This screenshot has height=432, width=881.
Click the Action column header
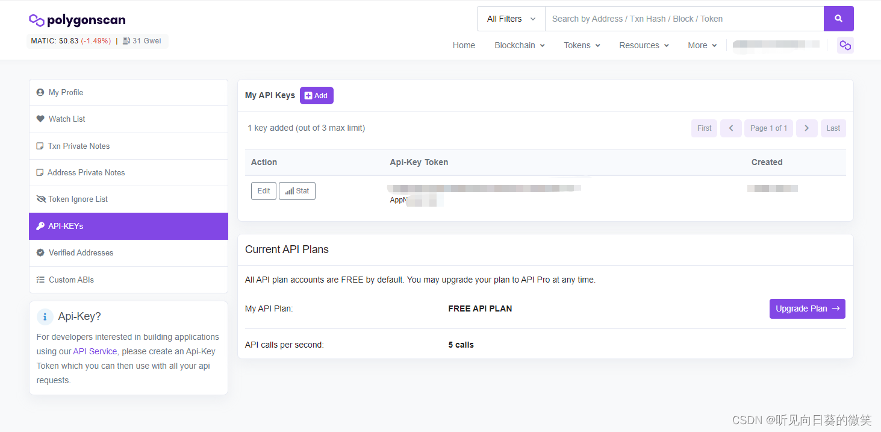[x=264, y=162]
